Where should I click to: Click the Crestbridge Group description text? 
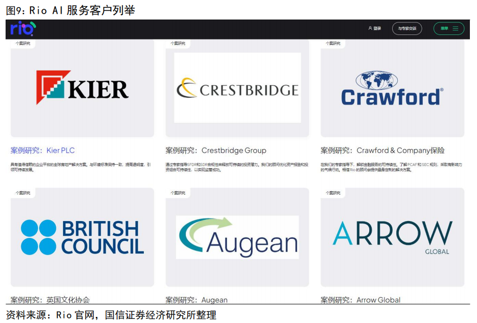(x=237, y=167)
